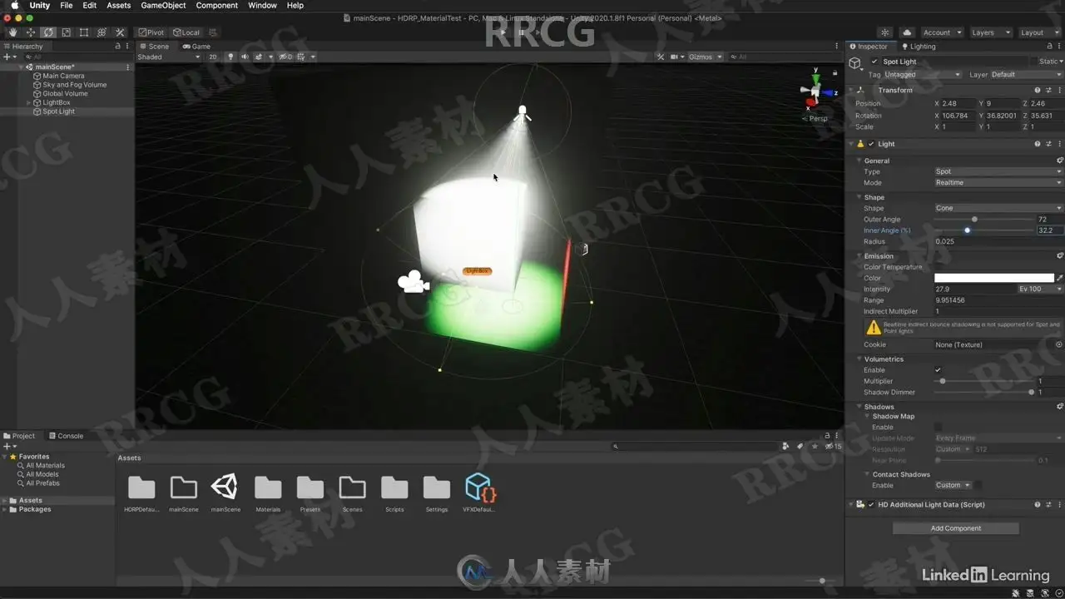
Task: Select the Rotate tool
Action: pos(48,32)
